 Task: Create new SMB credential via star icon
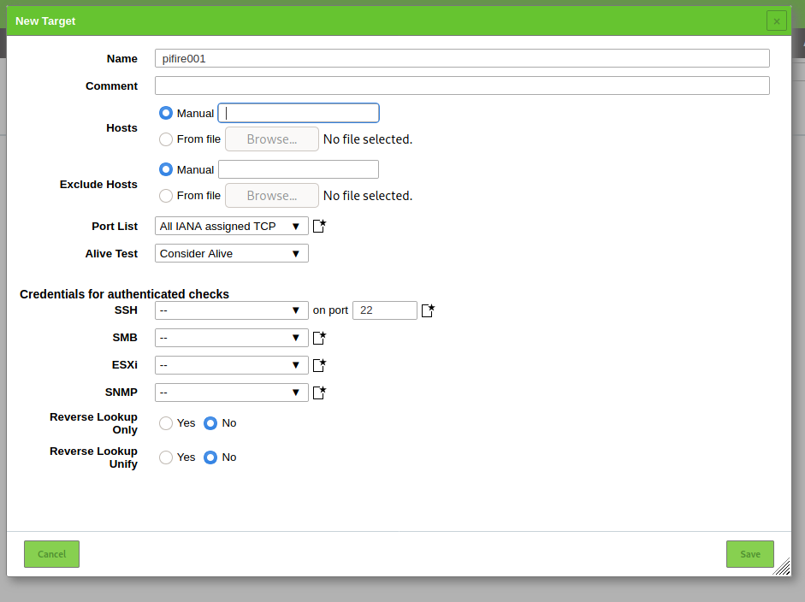pyautogui.click(x=319, y=338)
